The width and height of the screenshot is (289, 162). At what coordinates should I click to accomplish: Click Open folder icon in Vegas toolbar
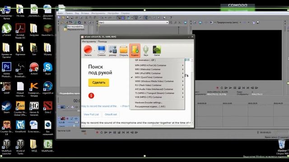click(63, 18)
